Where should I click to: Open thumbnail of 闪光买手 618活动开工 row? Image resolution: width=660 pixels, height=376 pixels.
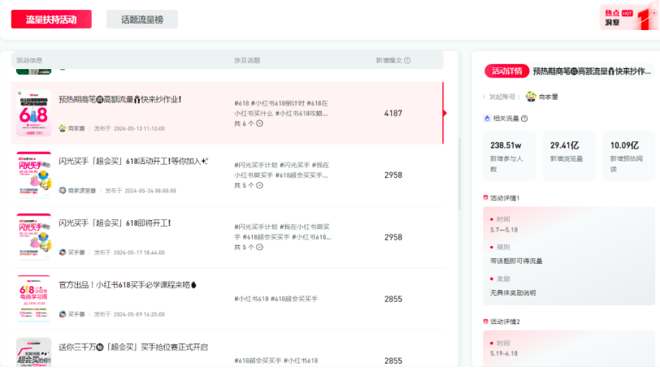pyautogui.click(x=33, y=175)
